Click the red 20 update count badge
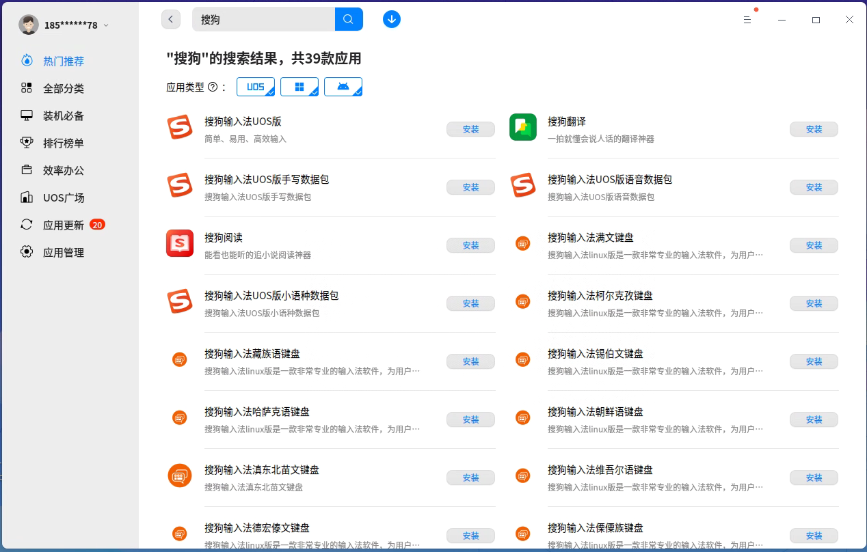Viewport: 867px width, 552px height. tap(97, 224)
